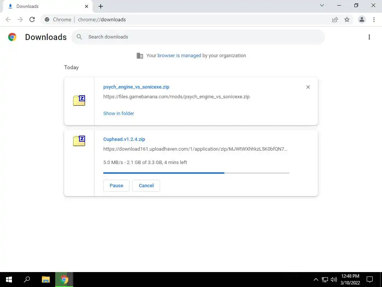The image size is (382, 287).
Task: Bookmark this page with the star icon
Action: click(x=347, y=19)
